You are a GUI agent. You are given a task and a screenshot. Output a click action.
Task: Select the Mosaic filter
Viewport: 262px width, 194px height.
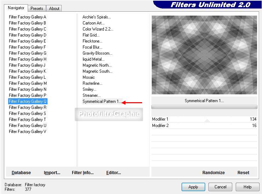(x=89, y=77)
